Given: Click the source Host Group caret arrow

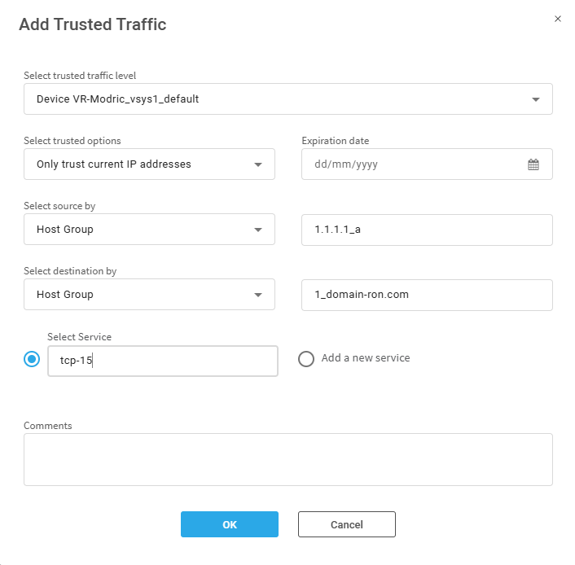Looking at the screenshot, I should (258, 230).
